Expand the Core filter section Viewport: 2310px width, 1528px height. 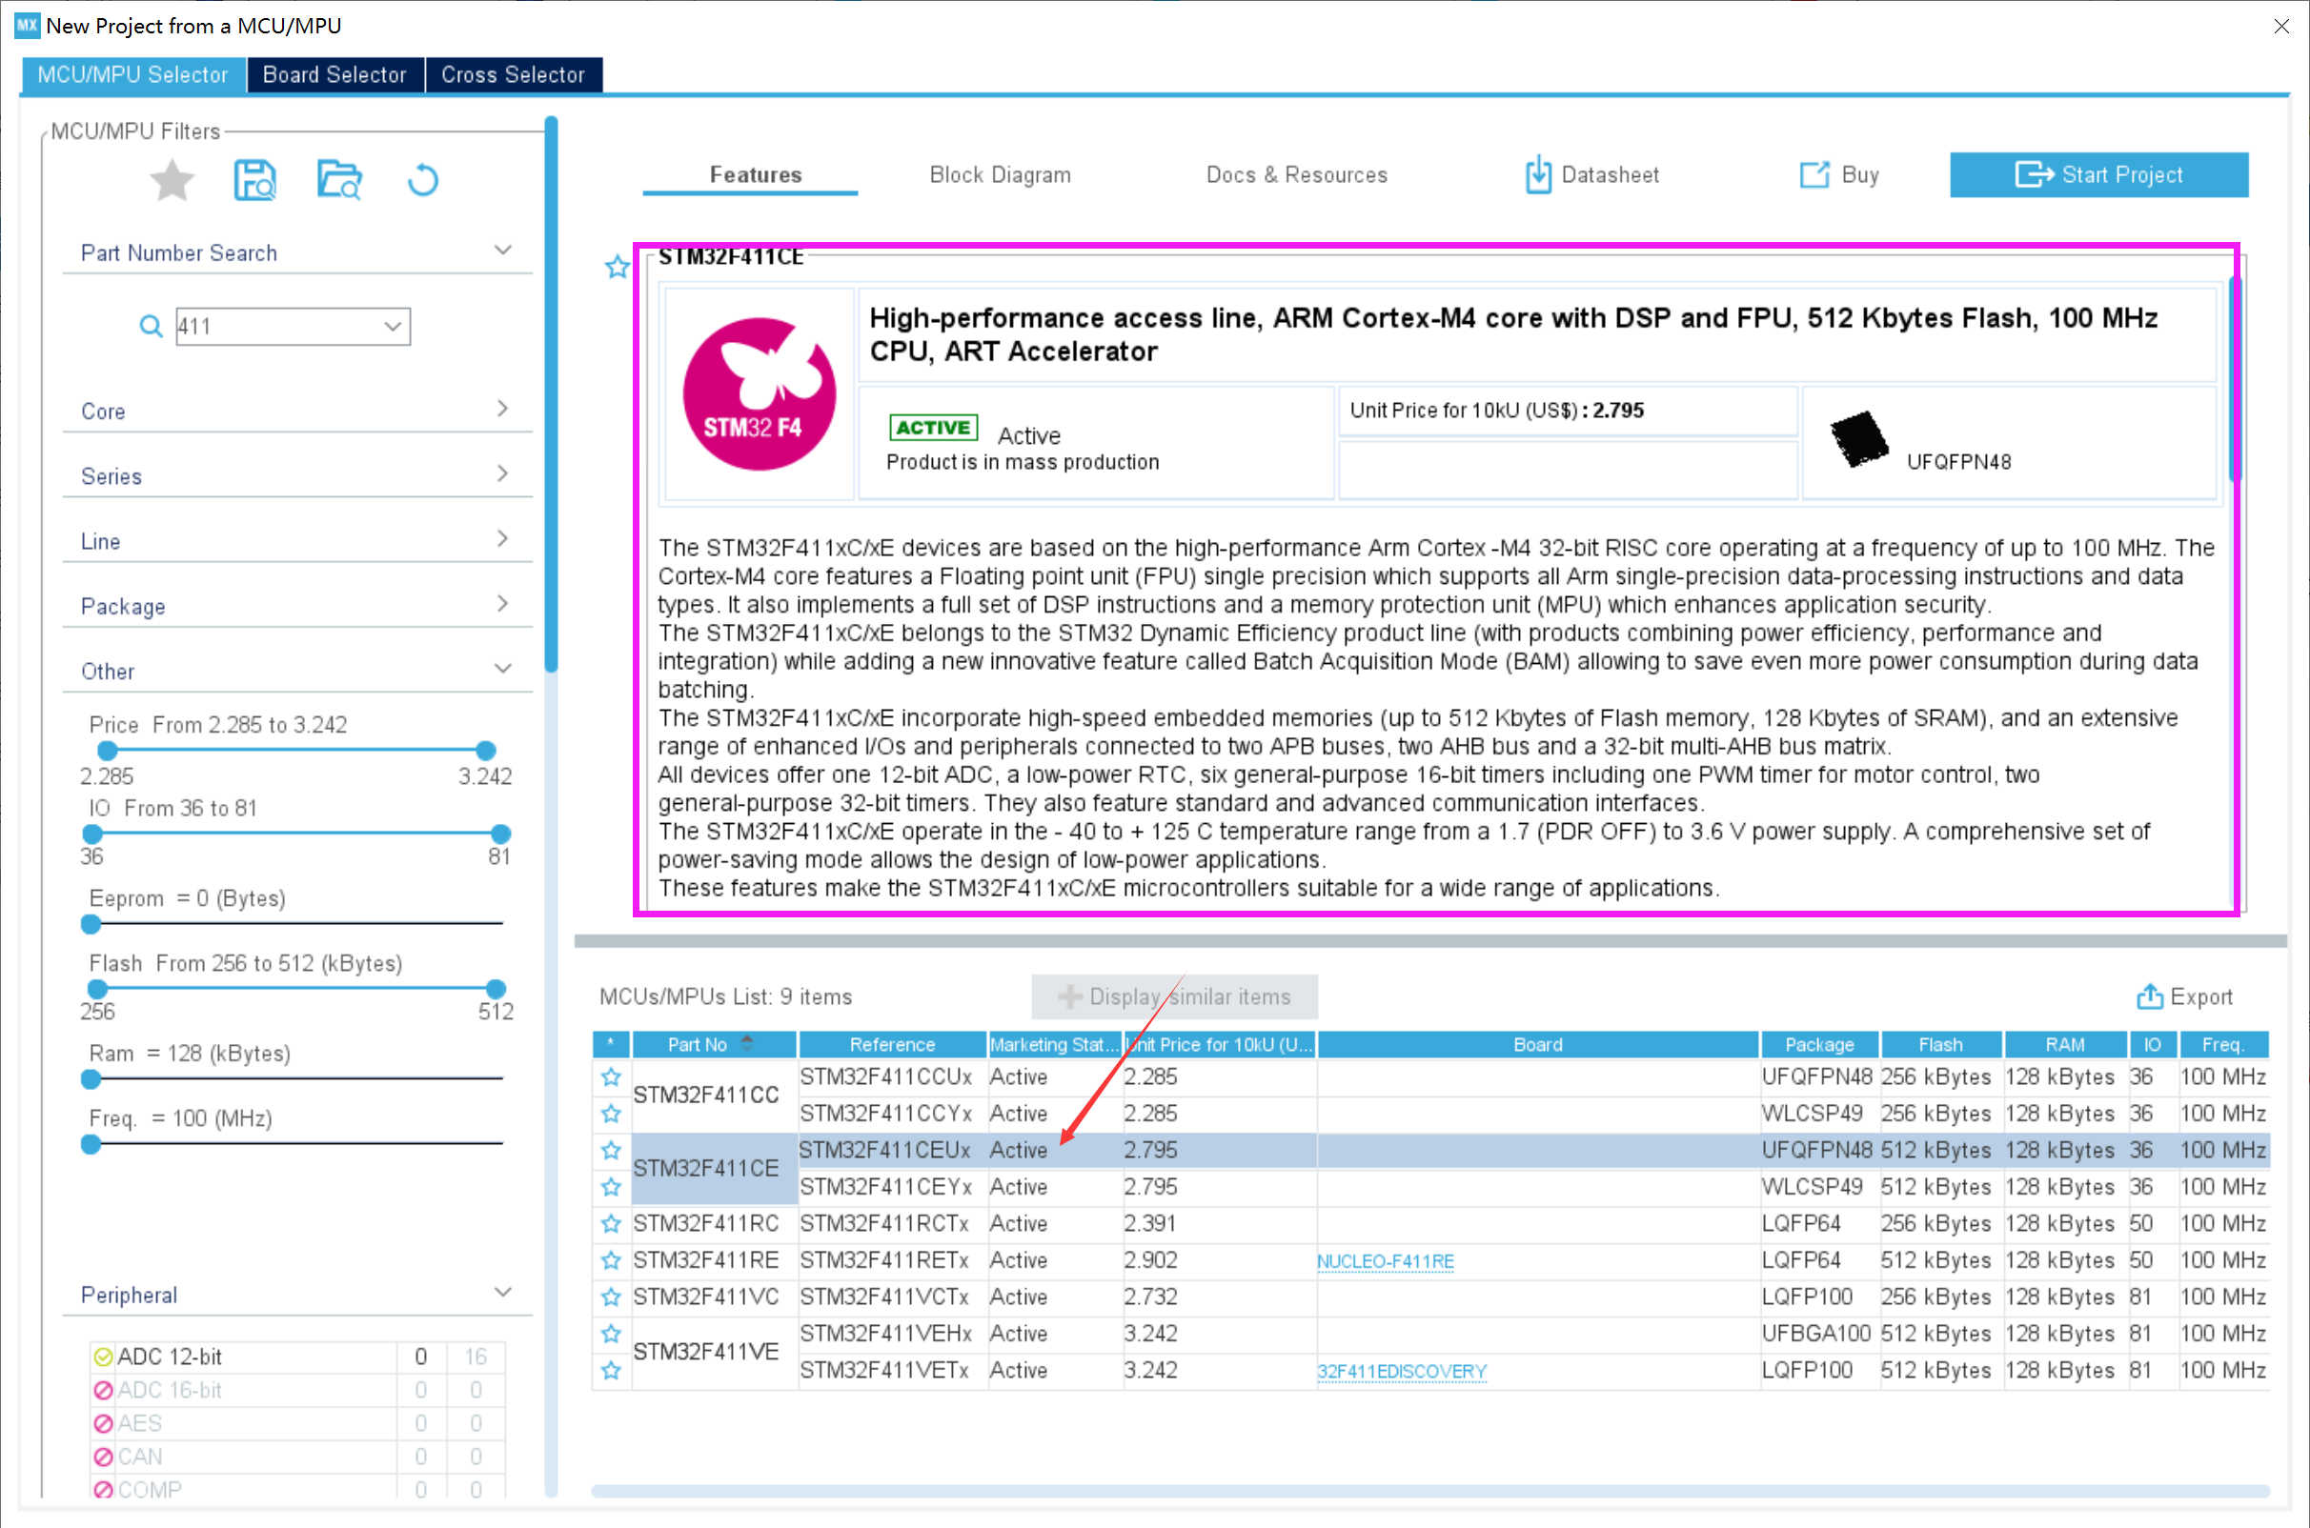click(x=502, y=410)
